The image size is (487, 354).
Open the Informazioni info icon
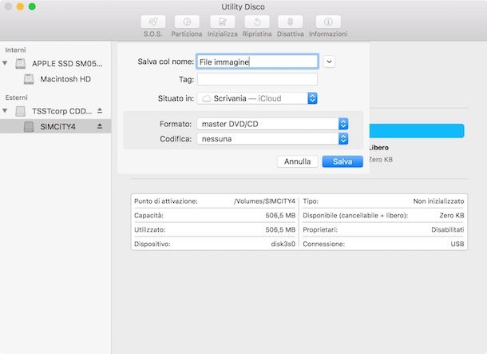(x=328, y=22)
